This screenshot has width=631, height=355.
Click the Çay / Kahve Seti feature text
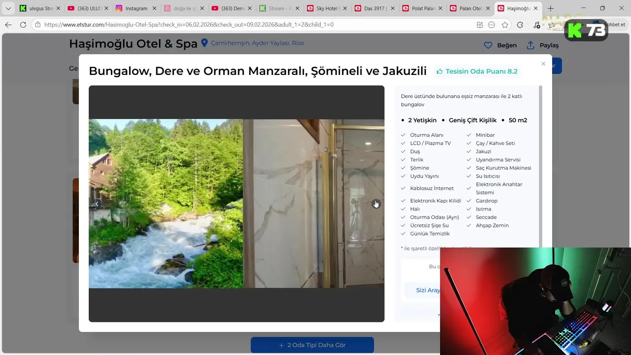(495, 143)
